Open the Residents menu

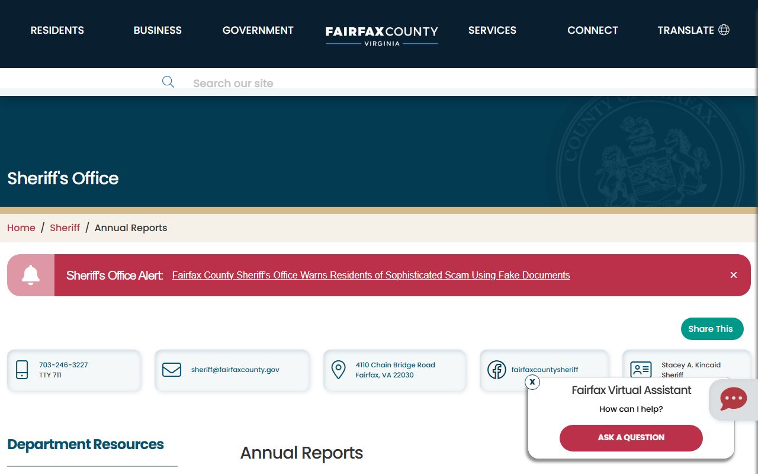pos(57,30)
